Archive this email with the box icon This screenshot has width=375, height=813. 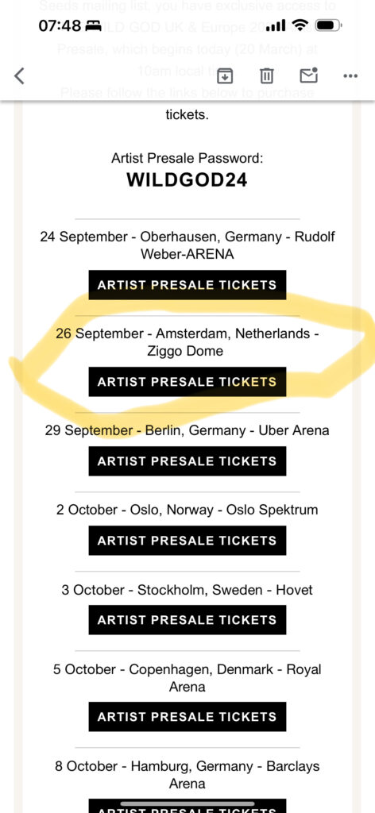tap(225, 75)
